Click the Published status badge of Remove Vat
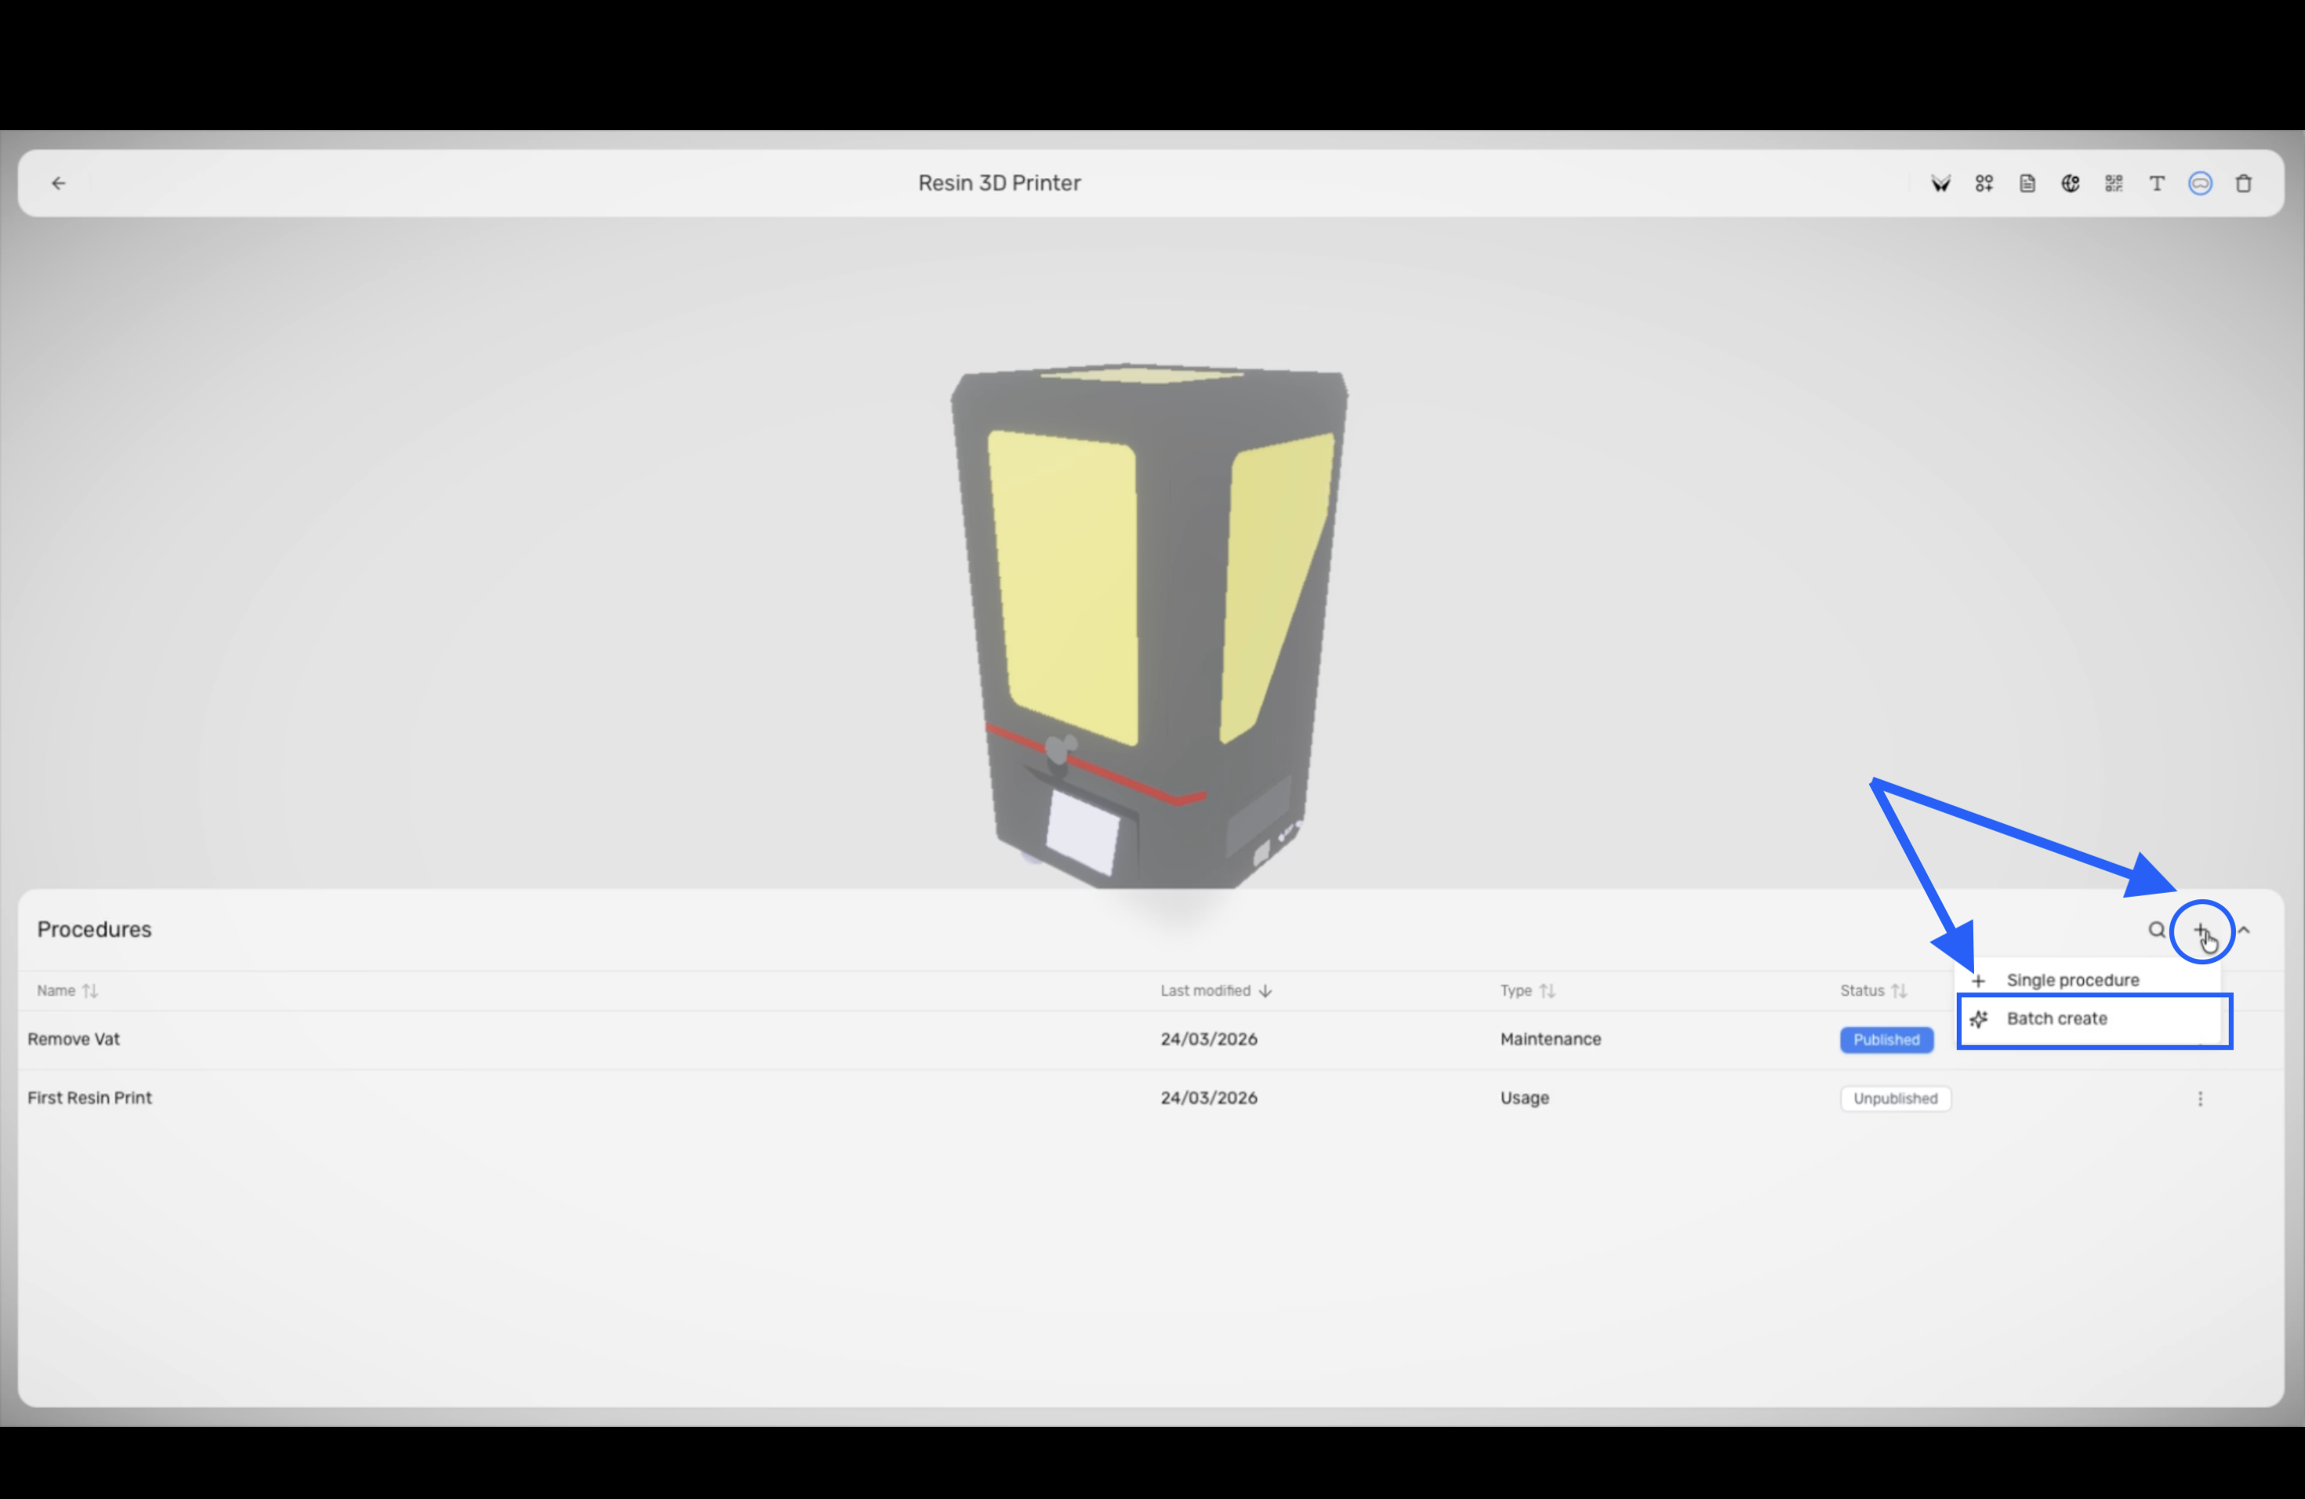This screenshot has width=2305, height=1499. click(1886, 1039)
